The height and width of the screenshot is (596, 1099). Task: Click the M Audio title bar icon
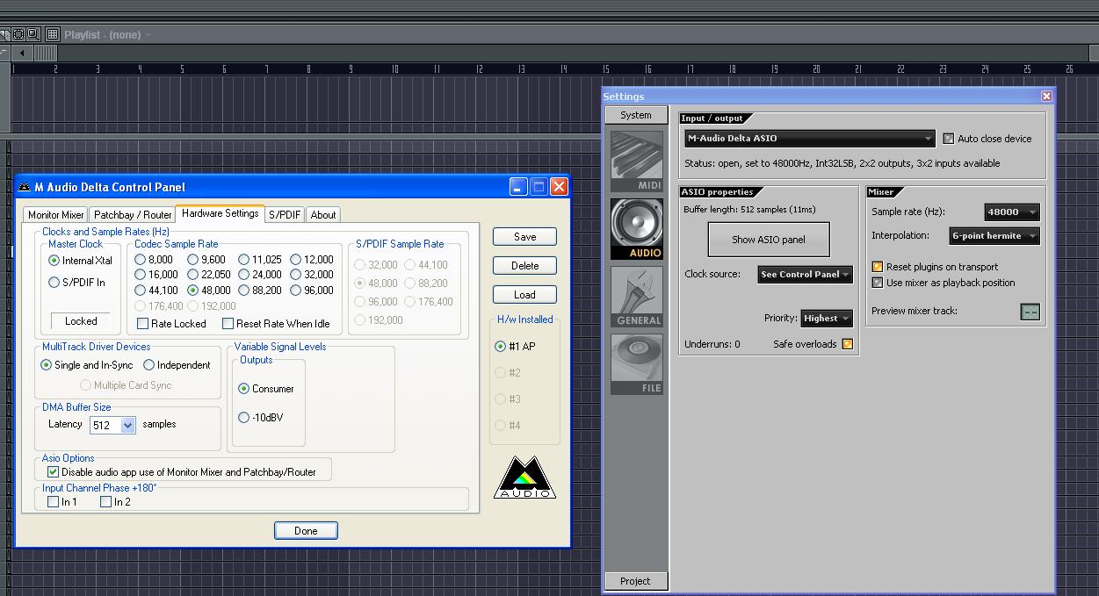(24, 187)
